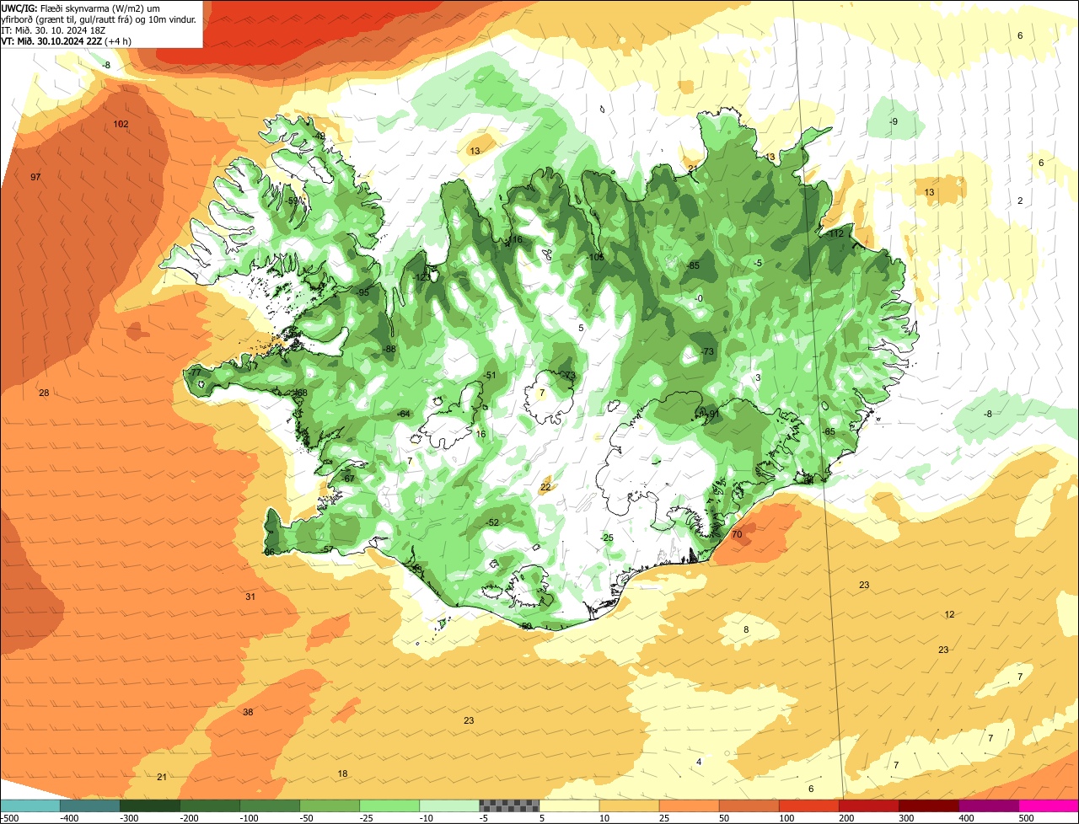The image size is (1079, 824).
Task: Click the '-0' value in the northeast interior
Action: coord(698,298)
